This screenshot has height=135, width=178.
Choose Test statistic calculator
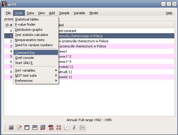(x=36, y=35)
